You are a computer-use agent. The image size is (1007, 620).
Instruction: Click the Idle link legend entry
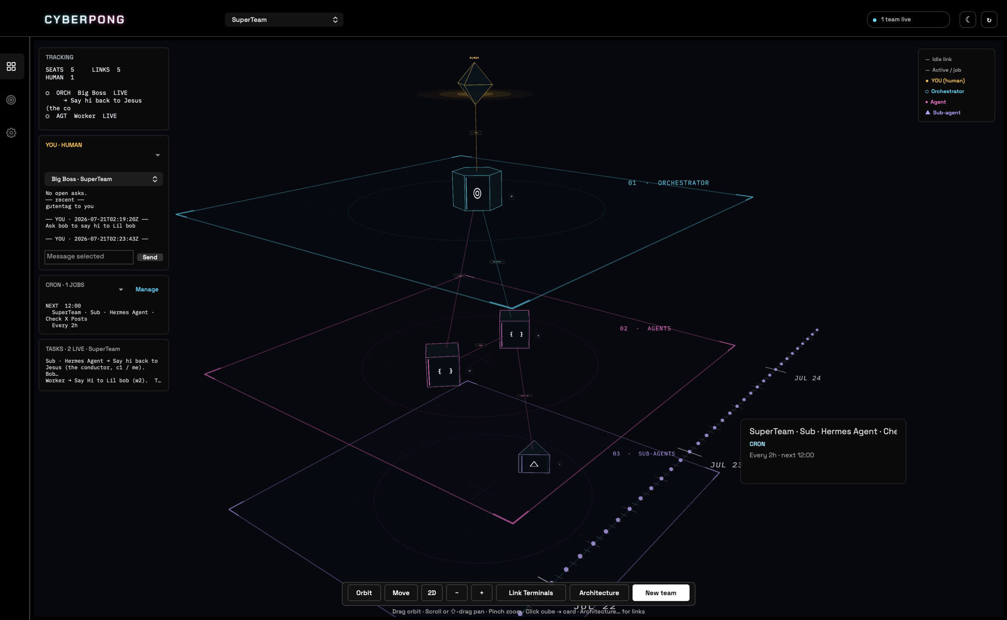pos(938,60)
